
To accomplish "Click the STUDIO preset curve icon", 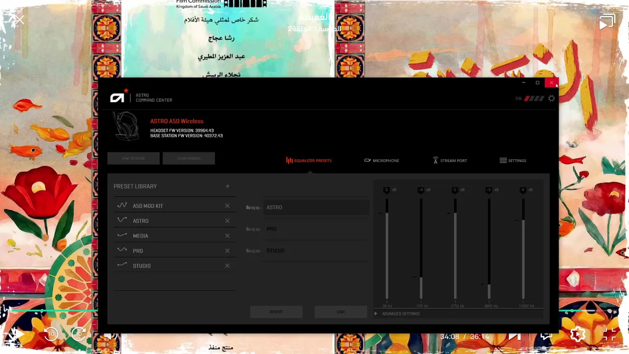I will click(122, 265).
